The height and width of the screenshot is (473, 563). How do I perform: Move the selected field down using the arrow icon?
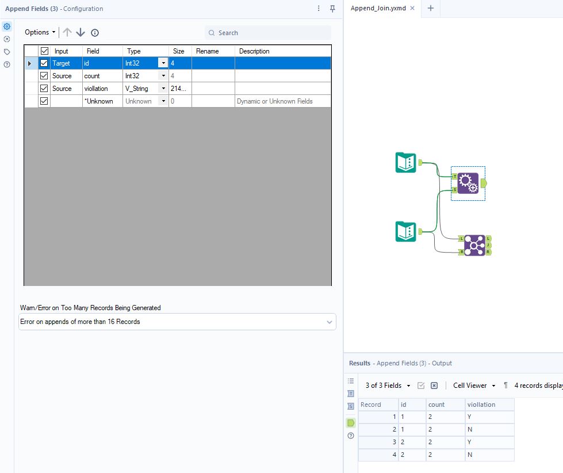pos(80,32)
